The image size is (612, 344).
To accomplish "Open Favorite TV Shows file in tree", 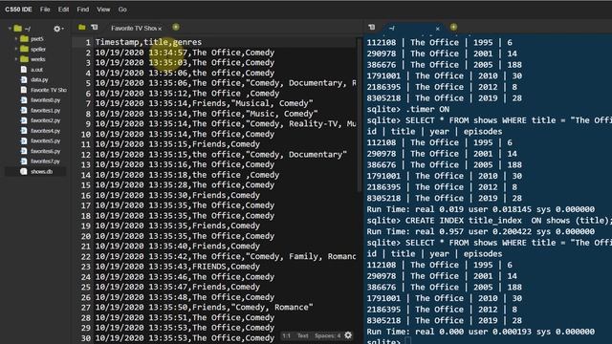I will (49, 90).
